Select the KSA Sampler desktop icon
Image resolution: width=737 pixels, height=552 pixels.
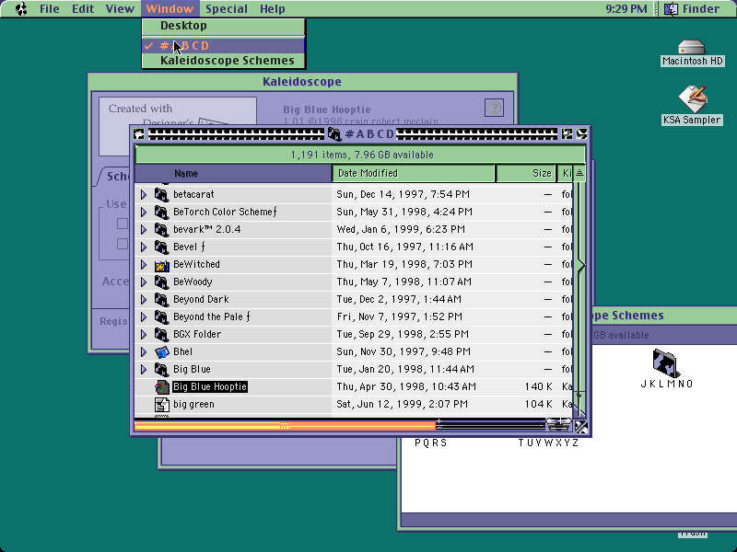[x=693, y=98]
